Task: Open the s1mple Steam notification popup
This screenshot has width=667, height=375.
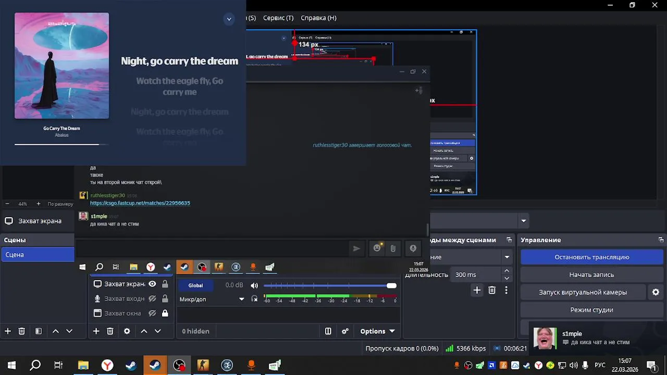Action: (x=597, y=338)
